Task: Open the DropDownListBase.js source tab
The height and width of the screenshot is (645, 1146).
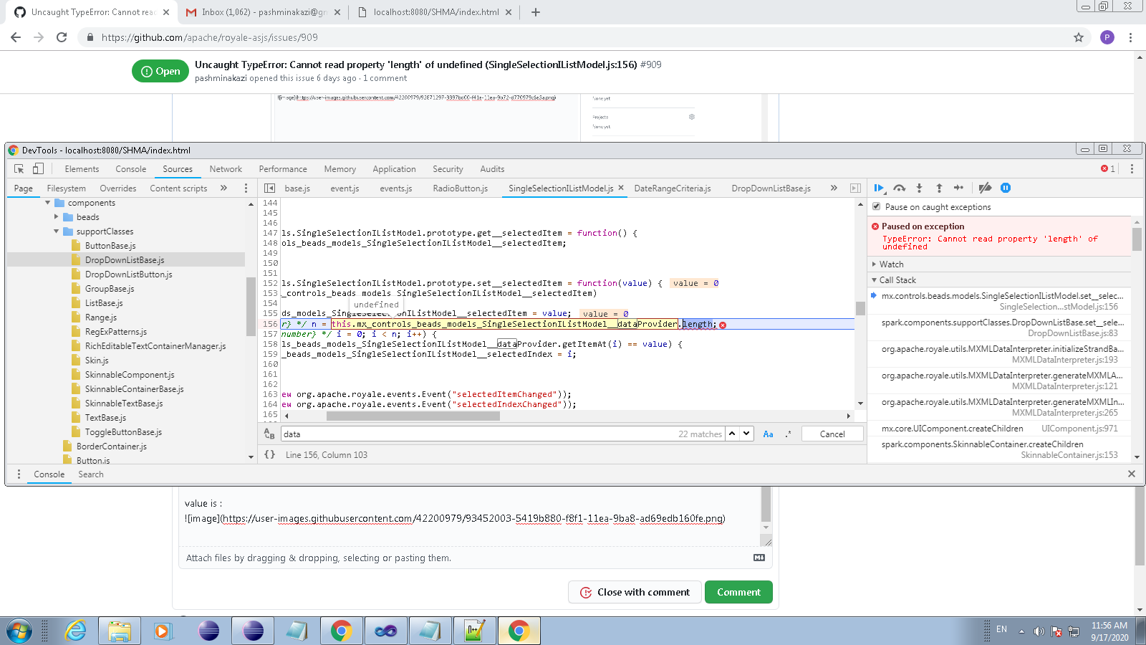Action: 771,188
